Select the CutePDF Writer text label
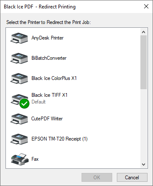The height and width of the screenshot is (186, 153). click(47, 119)
